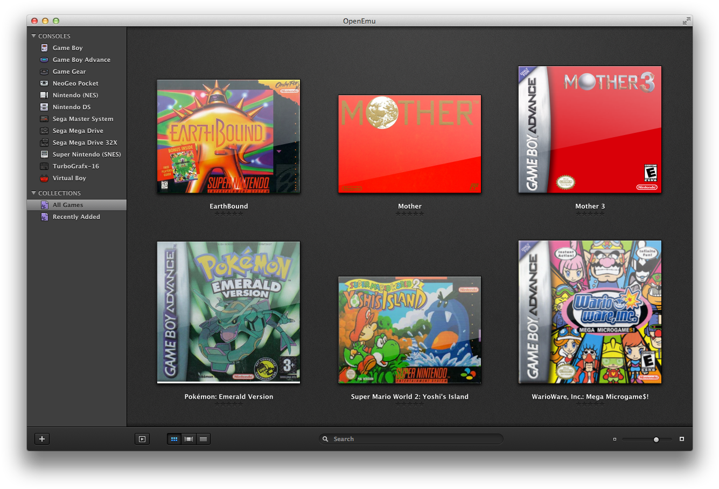The height and width of the screenshot is (489, 719).
Task: Select Virtual Boy in the sidebar
Action: click(x=76, y=178)
